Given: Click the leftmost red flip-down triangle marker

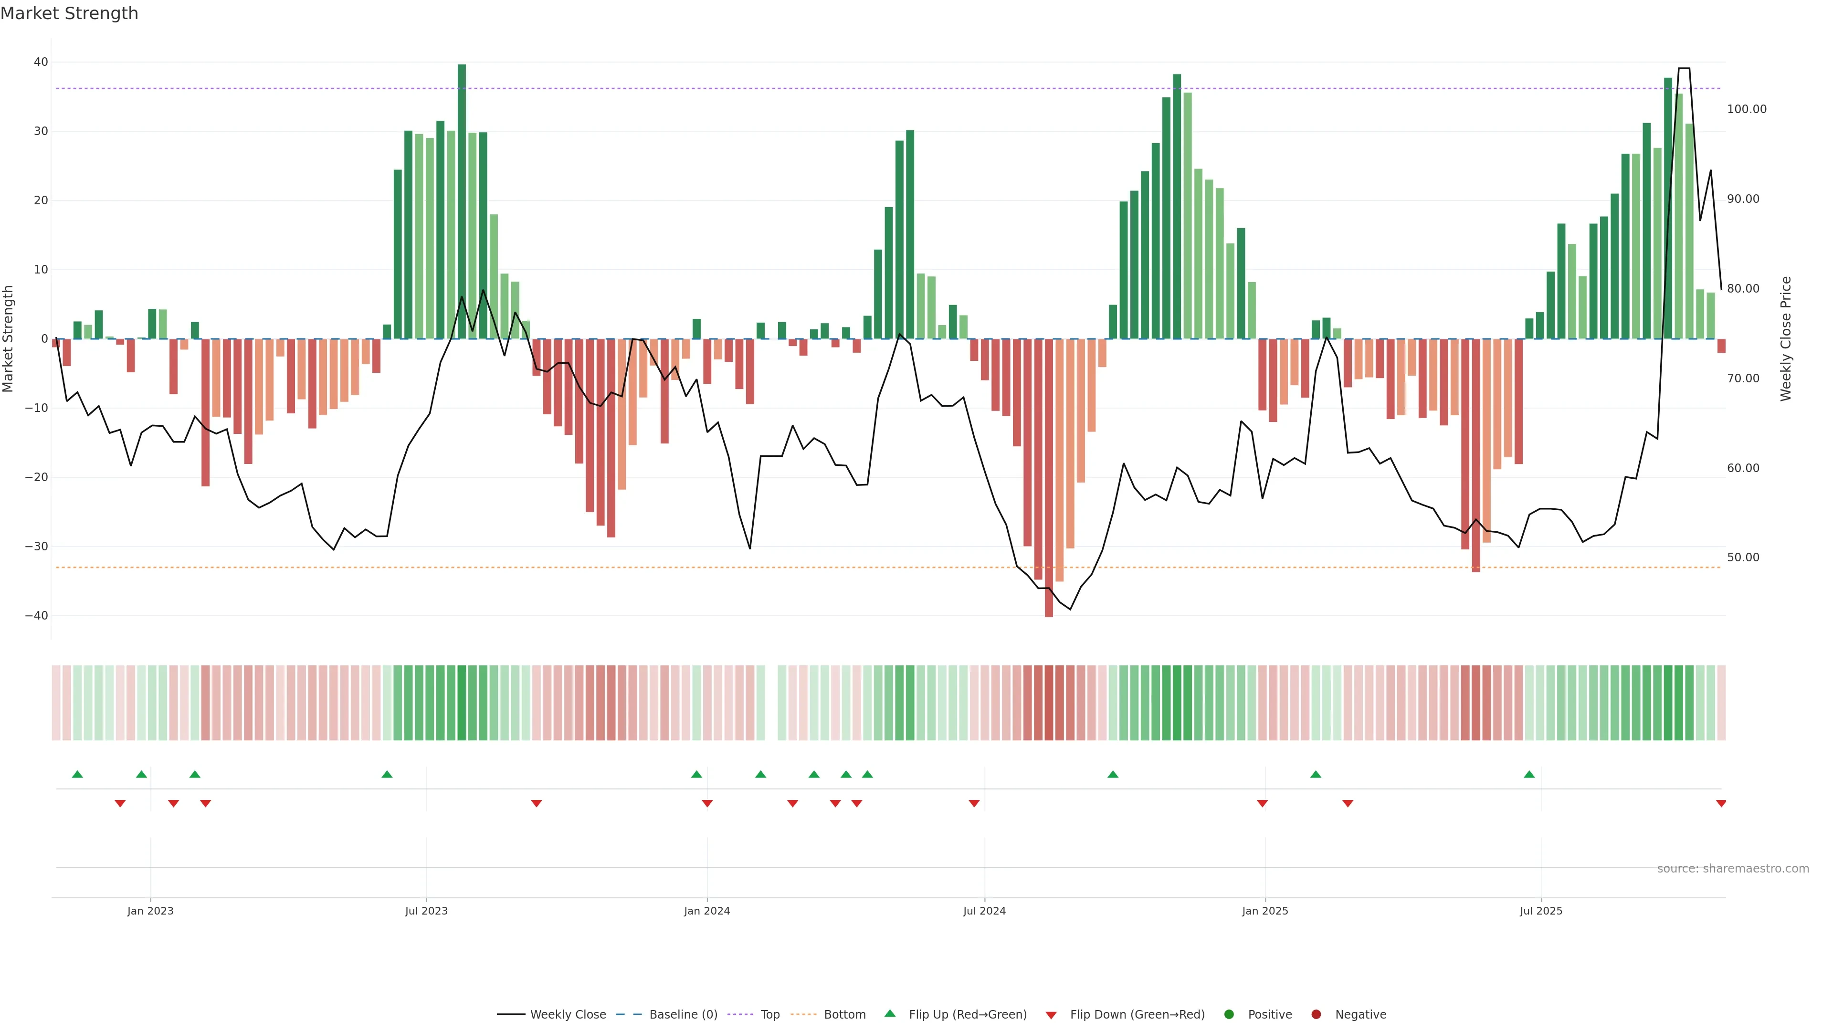Looking at the screenshot, I should [x=120, y=803].
